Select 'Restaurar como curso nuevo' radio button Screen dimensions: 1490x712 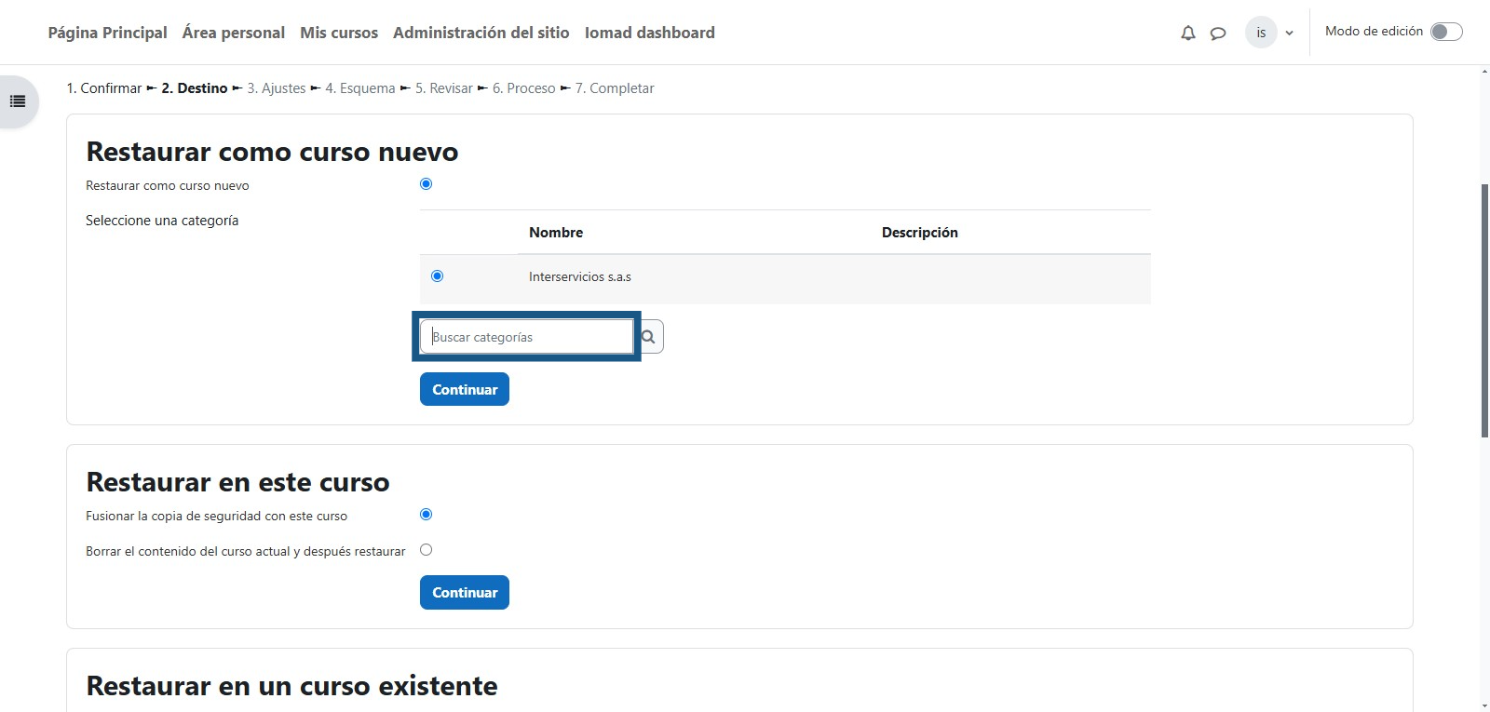coord(426,184)
